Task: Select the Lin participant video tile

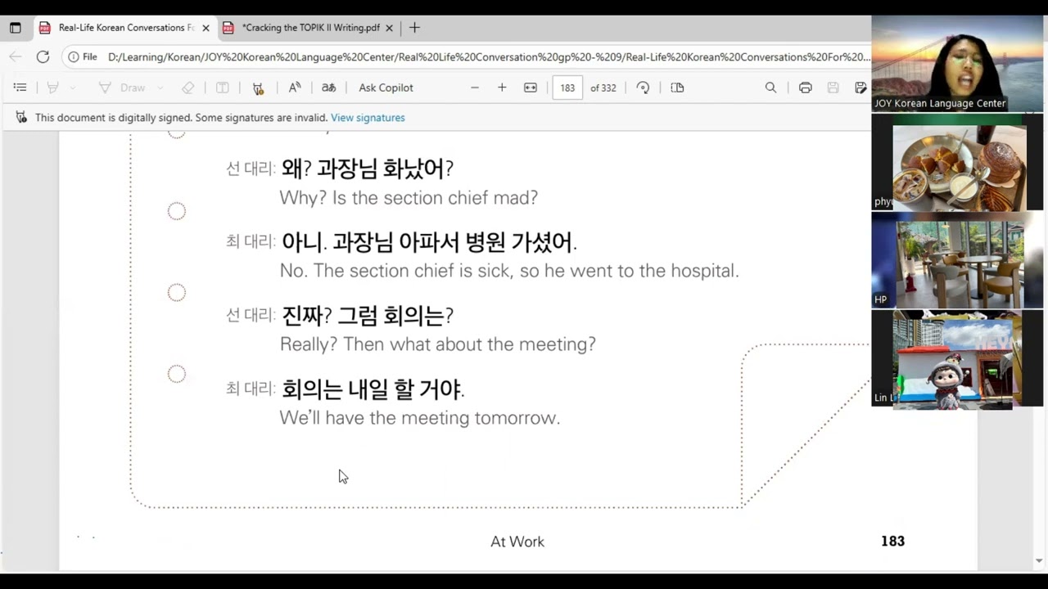Action: point(957,358)
